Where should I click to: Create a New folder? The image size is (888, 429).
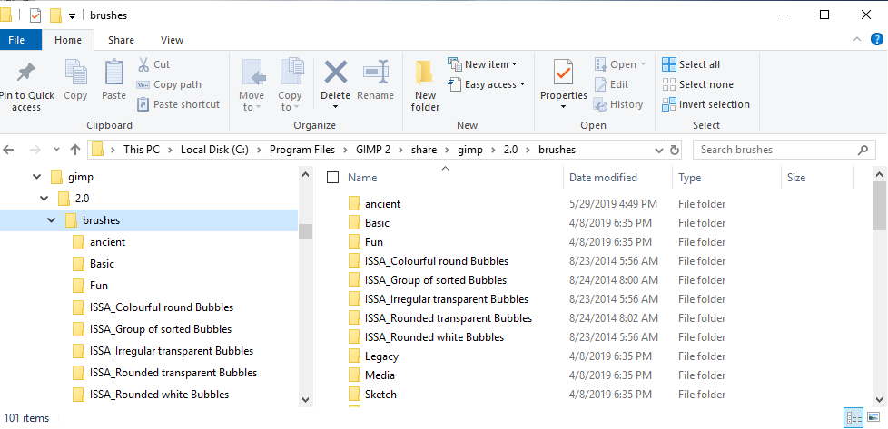[425, 85]
